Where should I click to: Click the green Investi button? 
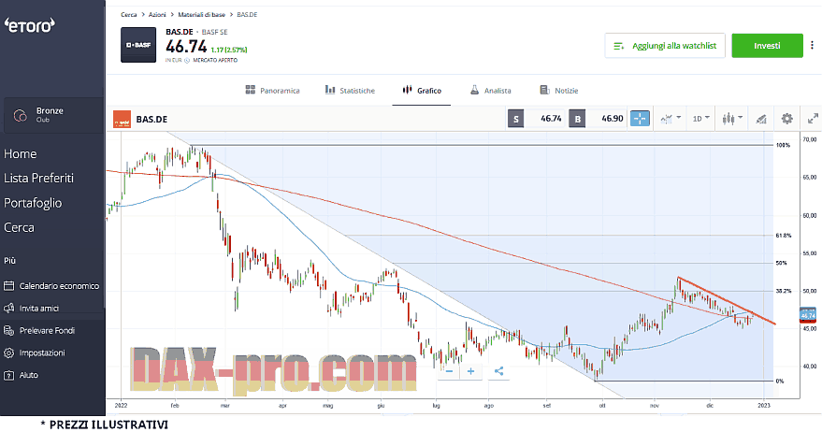coord(767,46)
